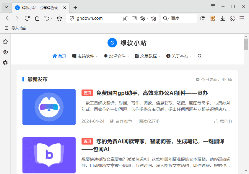Open the 关于本站 navigation menu
This screenshot has width=249, height=174.
(x=179, y=56)
